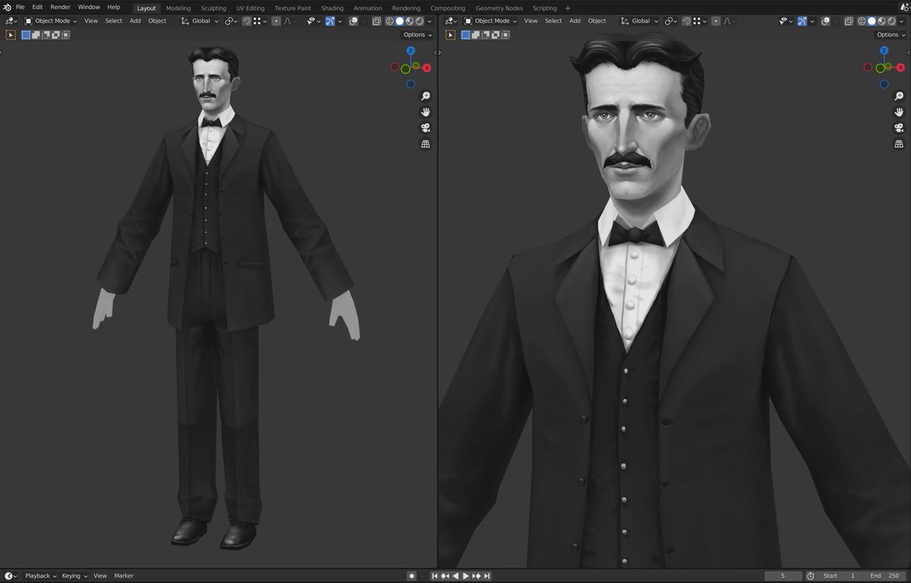Viewport: 911px width, 583px height.
Task: Switch to the Animation workspace tab
Action: pyautogui.click(x=368, y=8)
